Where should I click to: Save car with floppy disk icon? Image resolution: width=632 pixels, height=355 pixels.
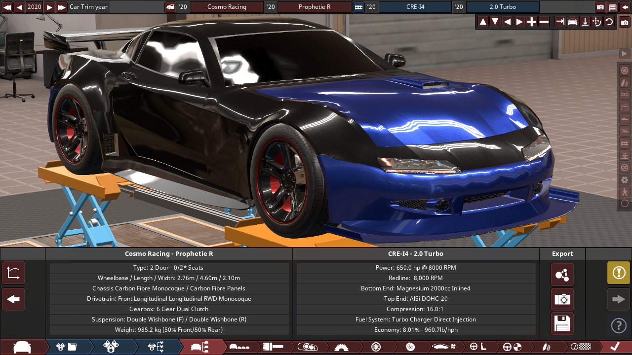pyautogui.click(x=562, y=324)
